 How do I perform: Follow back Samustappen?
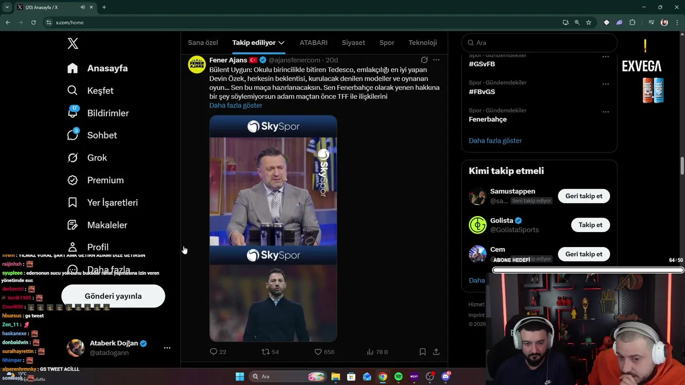click(x=584, y=196)
